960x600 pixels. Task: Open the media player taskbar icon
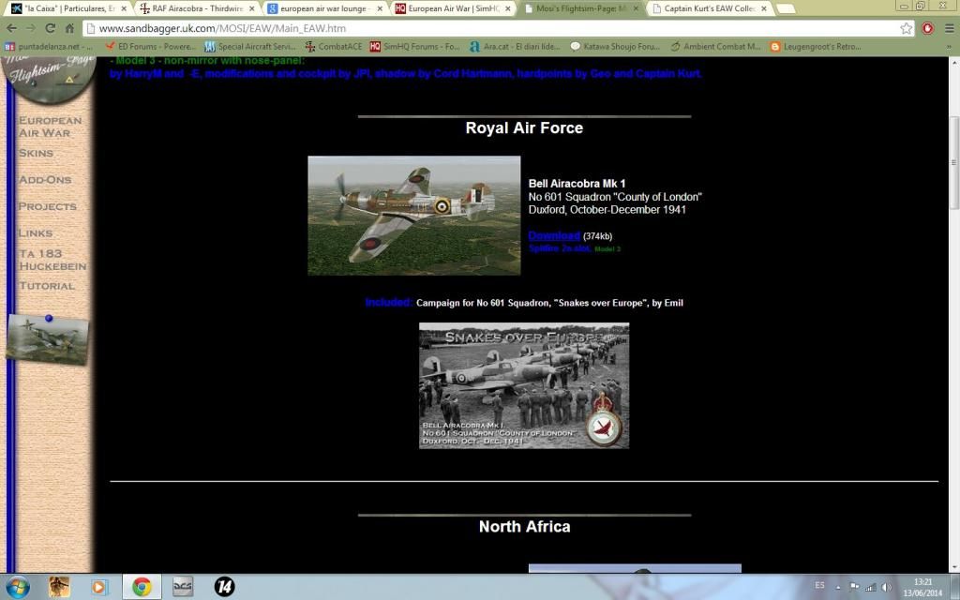(x=97, y=587)
